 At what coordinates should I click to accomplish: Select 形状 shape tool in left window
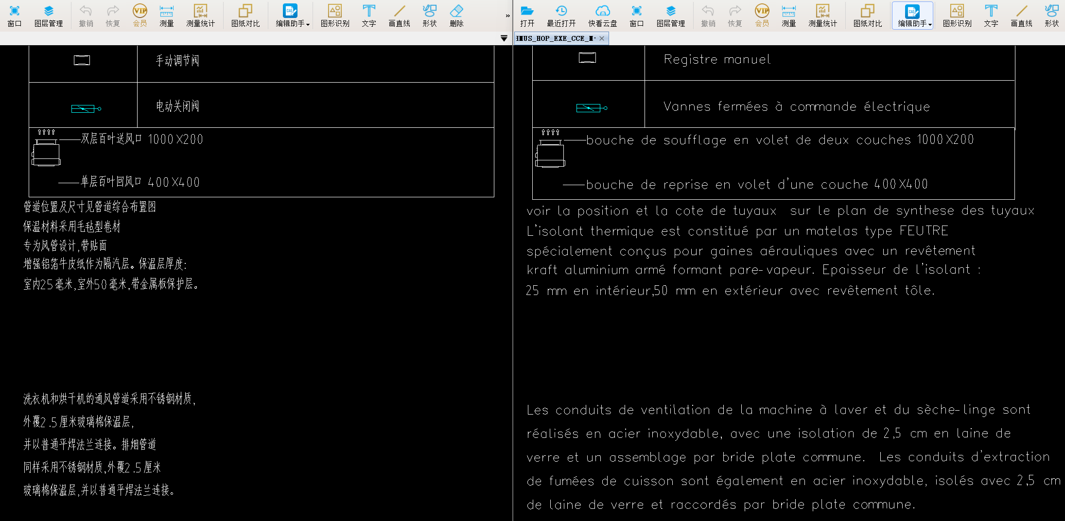point(430,16)
